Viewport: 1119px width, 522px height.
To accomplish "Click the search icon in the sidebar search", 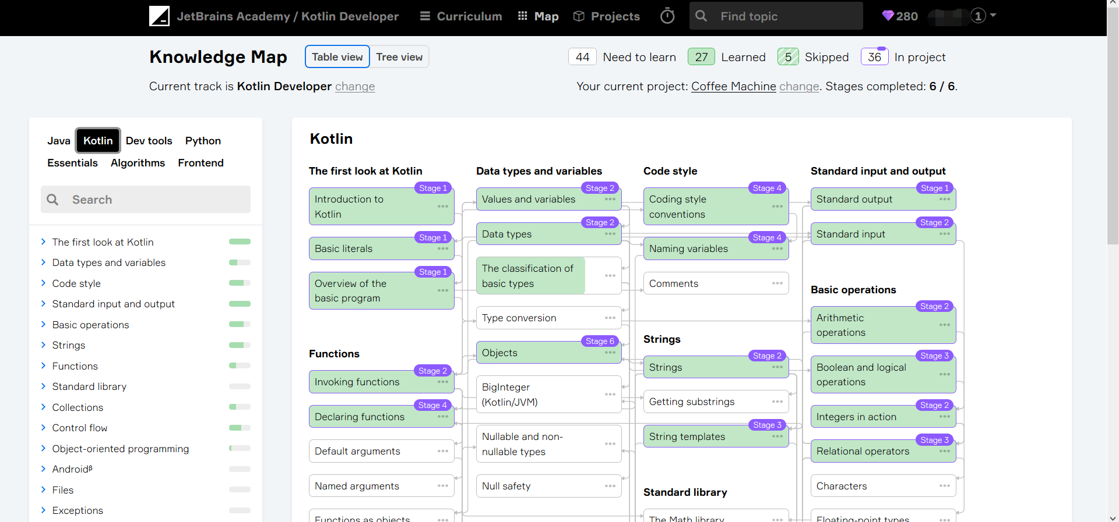I will [52, 200].
